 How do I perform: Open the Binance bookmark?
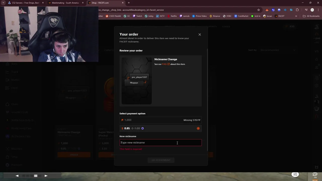(215, 16)
